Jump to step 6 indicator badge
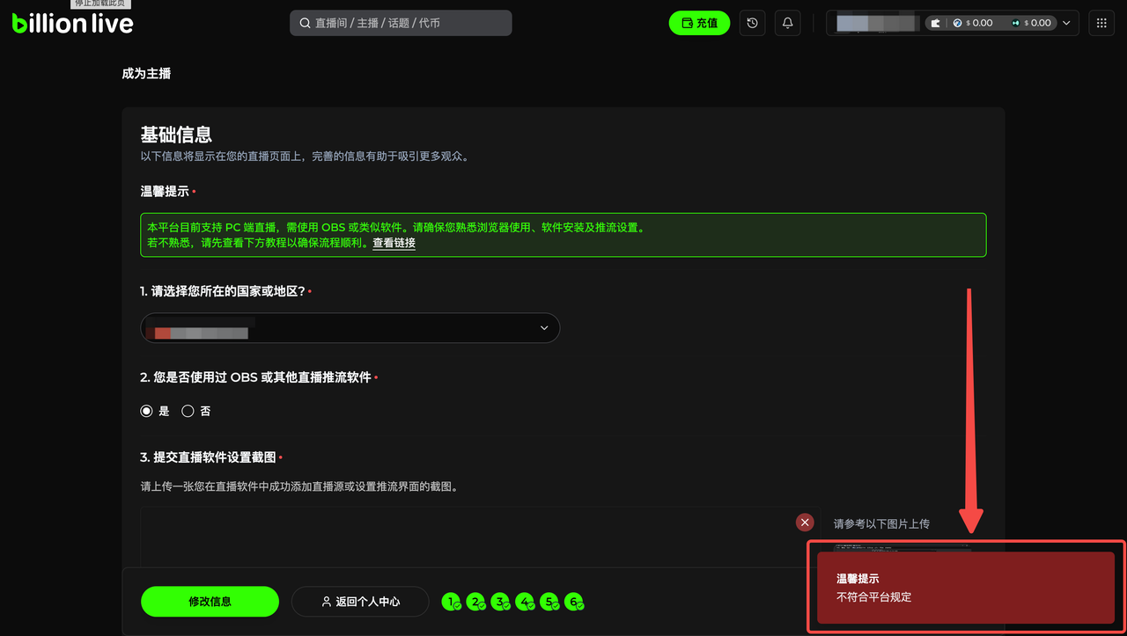 coord(574,602)
